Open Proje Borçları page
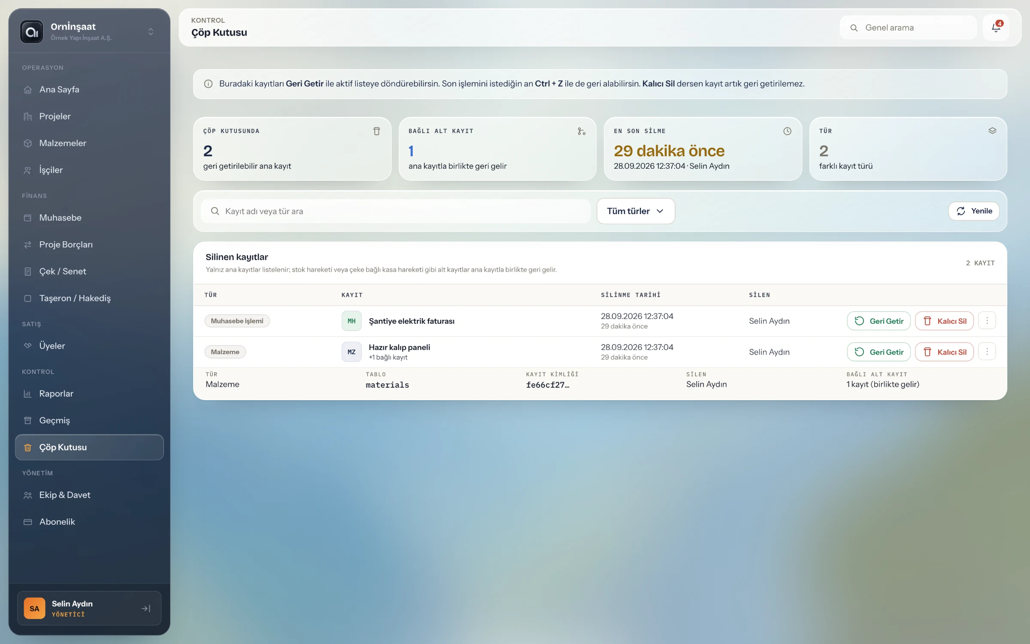The width and height of the screenshot is (1030, 644). [89, 245]
